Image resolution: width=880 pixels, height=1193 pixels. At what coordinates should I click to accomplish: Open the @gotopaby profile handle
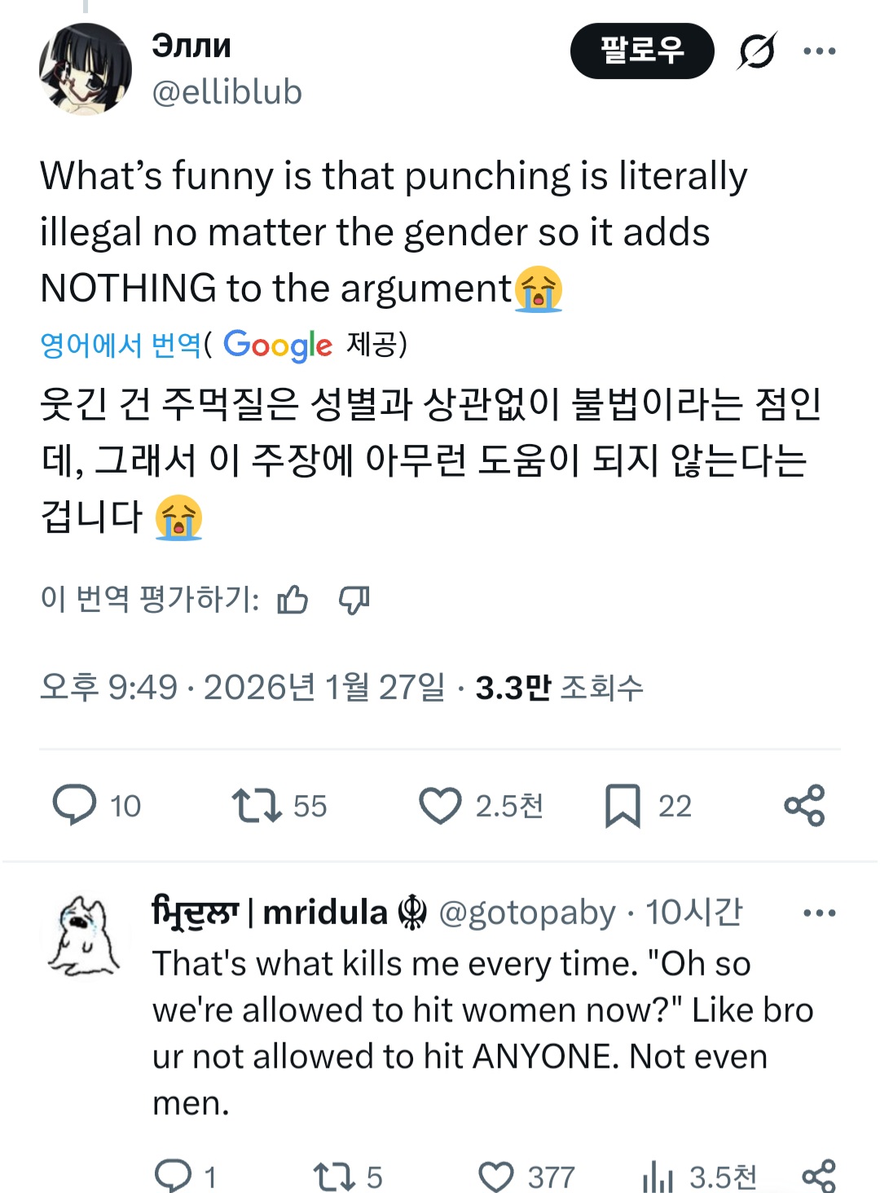click(527, 913)
